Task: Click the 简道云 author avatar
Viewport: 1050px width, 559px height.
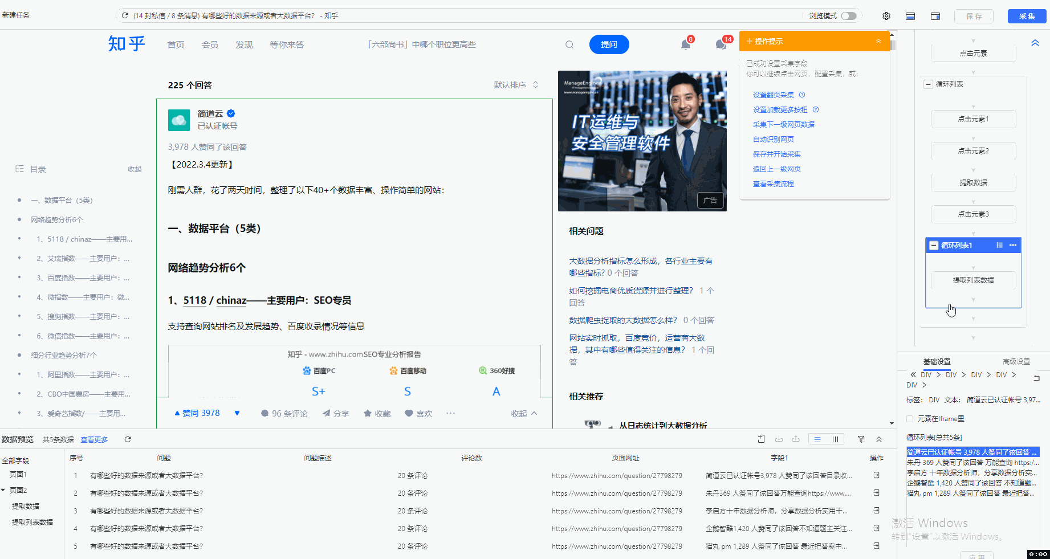Action: [x=179, y=120]
